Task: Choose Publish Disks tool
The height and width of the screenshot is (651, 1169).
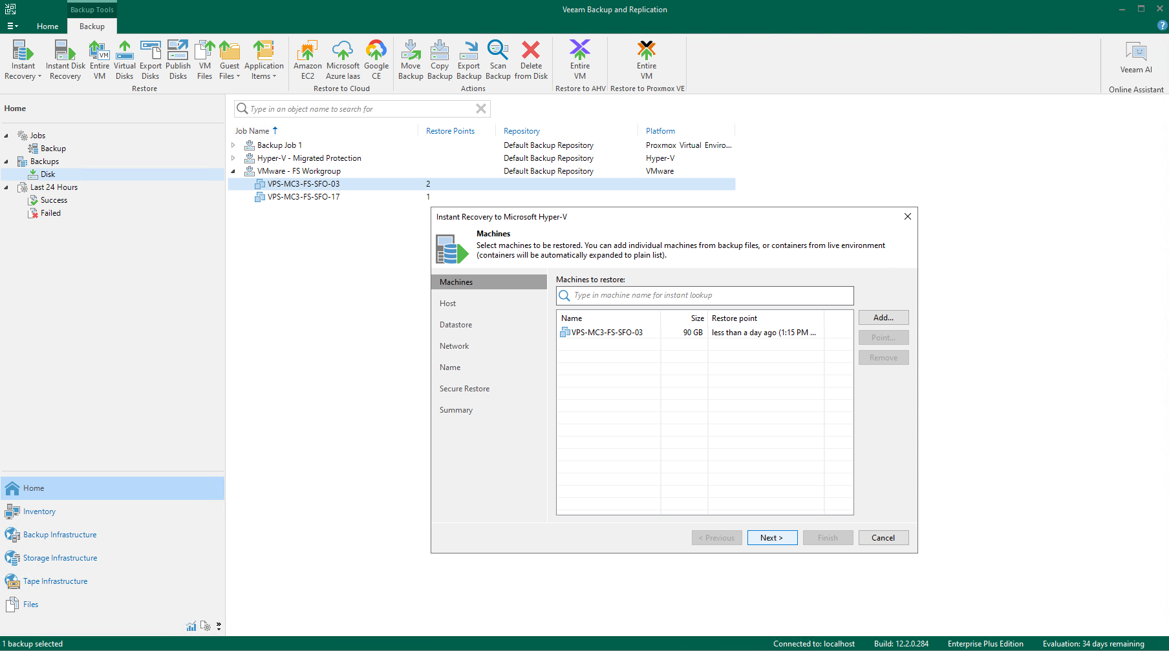Action: (x=178, y=59)
